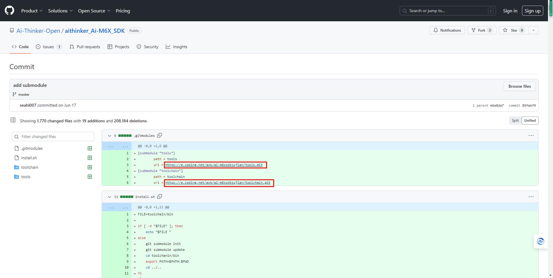
Task: Click the added icon beside tools
Action: tap(90, 177)
